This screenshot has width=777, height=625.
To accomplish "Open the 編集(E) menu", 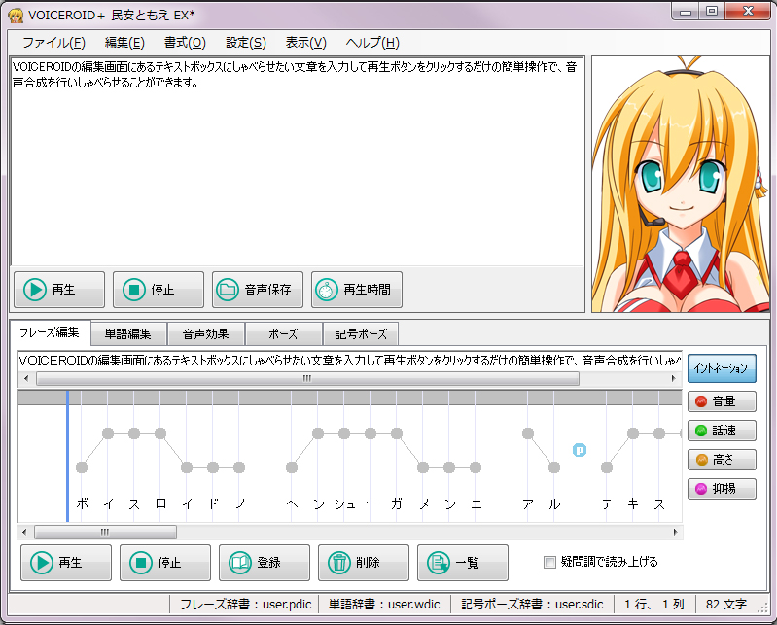I will pos(124,43).
